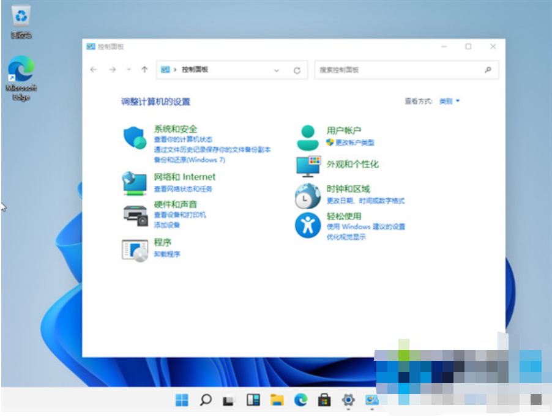
Task: Open 查看设备和打印机 link
Action: pyautogui.click(x=180, y=215)
